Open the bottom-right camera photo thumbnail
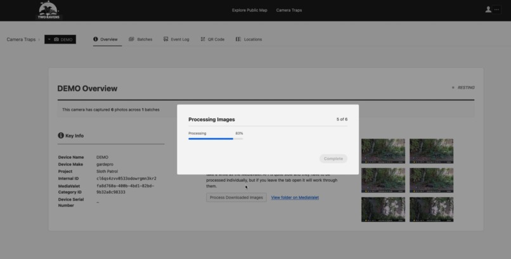Screen dimensions: 511x259 point(431,210)
